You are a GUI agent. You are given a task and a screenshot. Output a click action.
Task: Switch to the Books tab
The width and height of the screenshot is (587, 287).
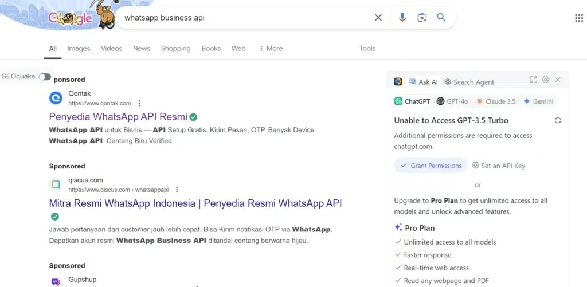click(211, 49)
